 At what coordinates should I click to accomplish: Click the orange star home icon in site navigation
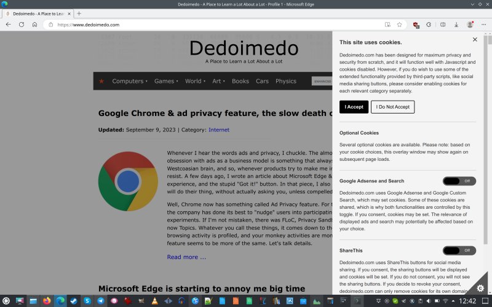pos(101,81)
